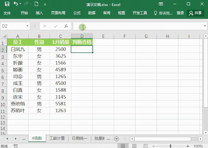Switch to the 工龄计算 sheet tab
The height and width of the screenshot is (148, 208).
[x=57, y=138]
